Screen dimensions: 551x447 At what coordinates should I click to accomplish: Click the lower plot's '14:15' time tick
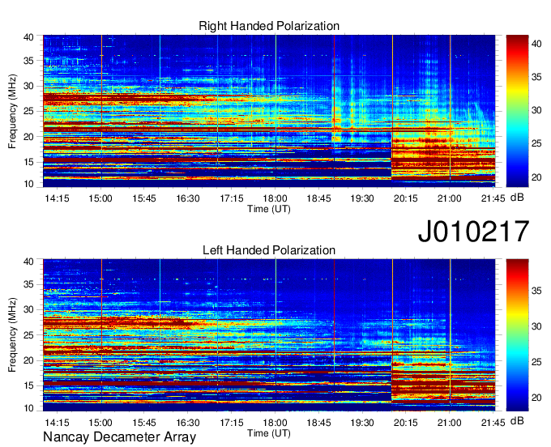coord(57,423)
